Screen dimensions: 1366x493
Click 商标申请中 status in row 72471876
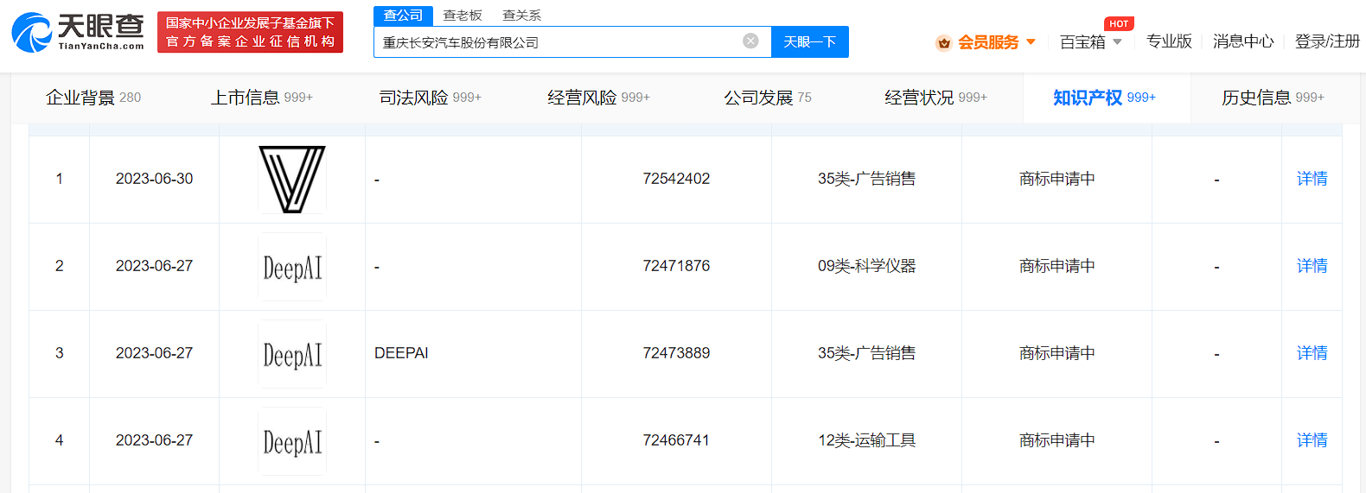1056,266
